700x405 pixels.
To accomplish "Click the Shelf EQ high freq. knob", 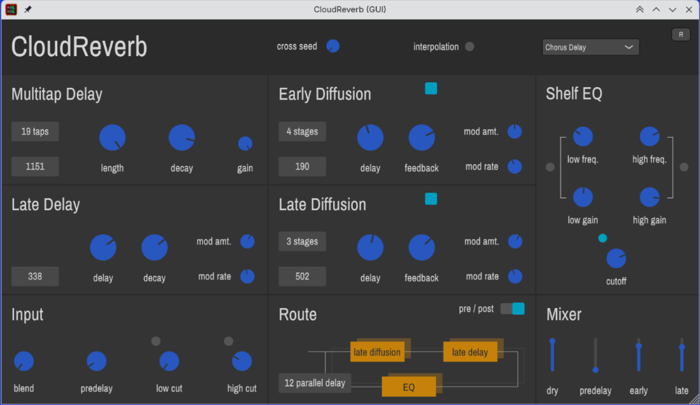I will 650,136.
